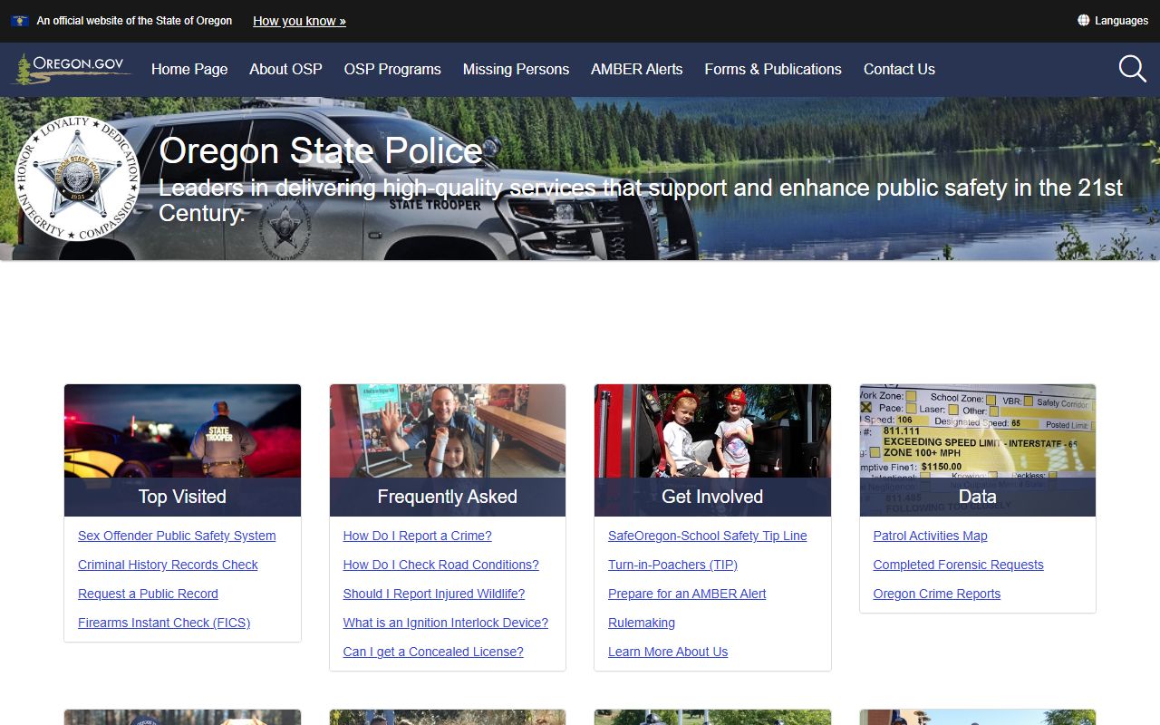Image resolution: width=1160 pixels, height=725 pixels.
Task: Open 'Can I get a Concealed License?'
Action: pos(433,652)
